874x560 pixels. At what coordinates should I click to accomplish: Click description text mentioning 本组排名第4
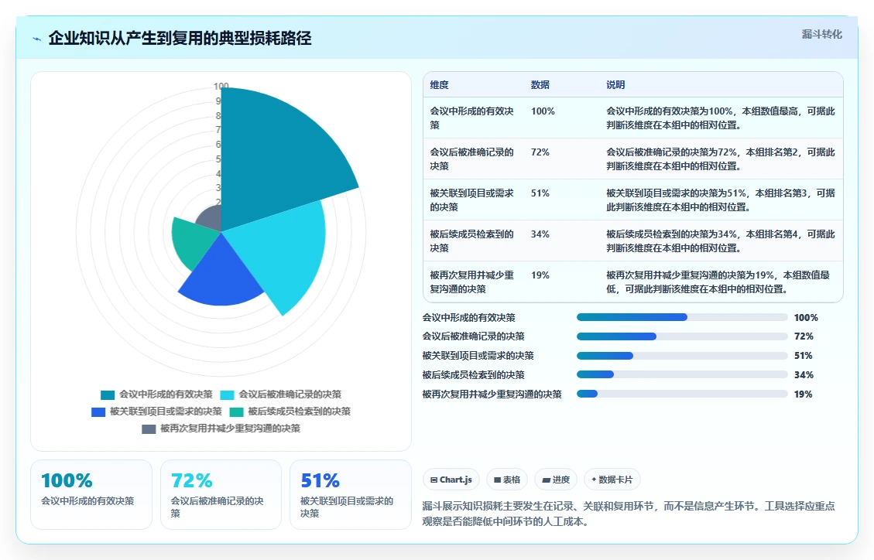[721, 241]
